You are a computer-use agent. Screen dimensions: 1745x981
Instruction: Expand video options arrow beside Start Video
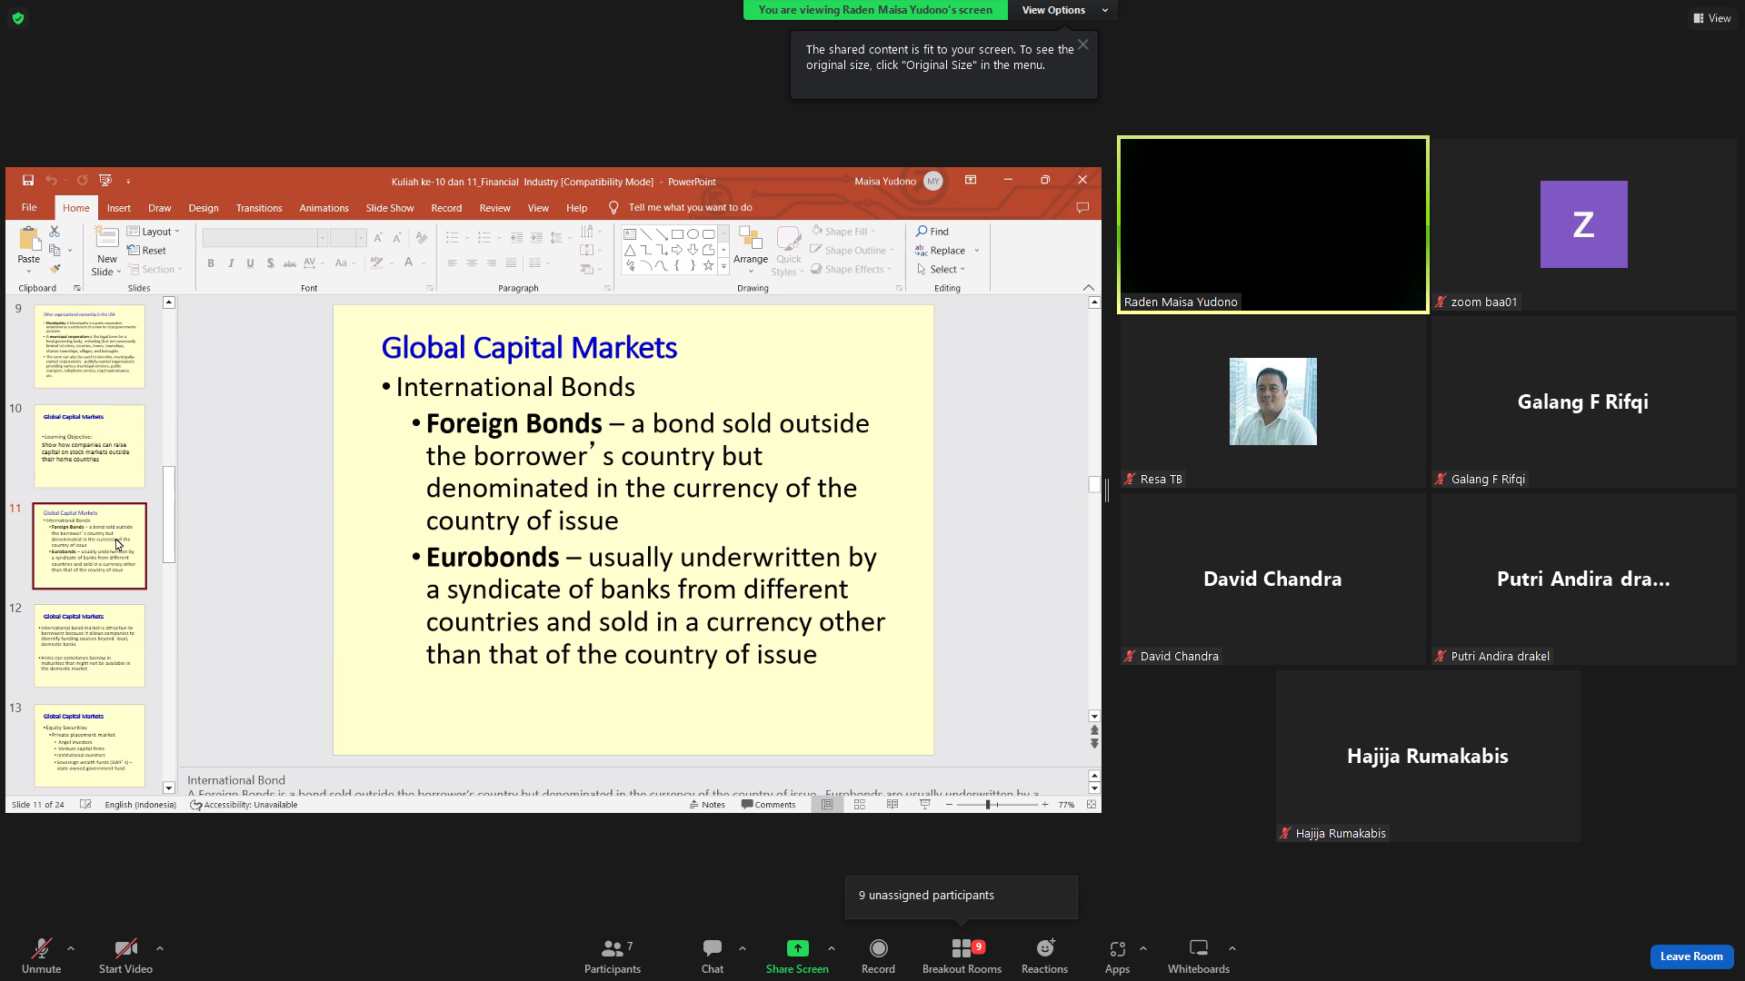point(160,948)
